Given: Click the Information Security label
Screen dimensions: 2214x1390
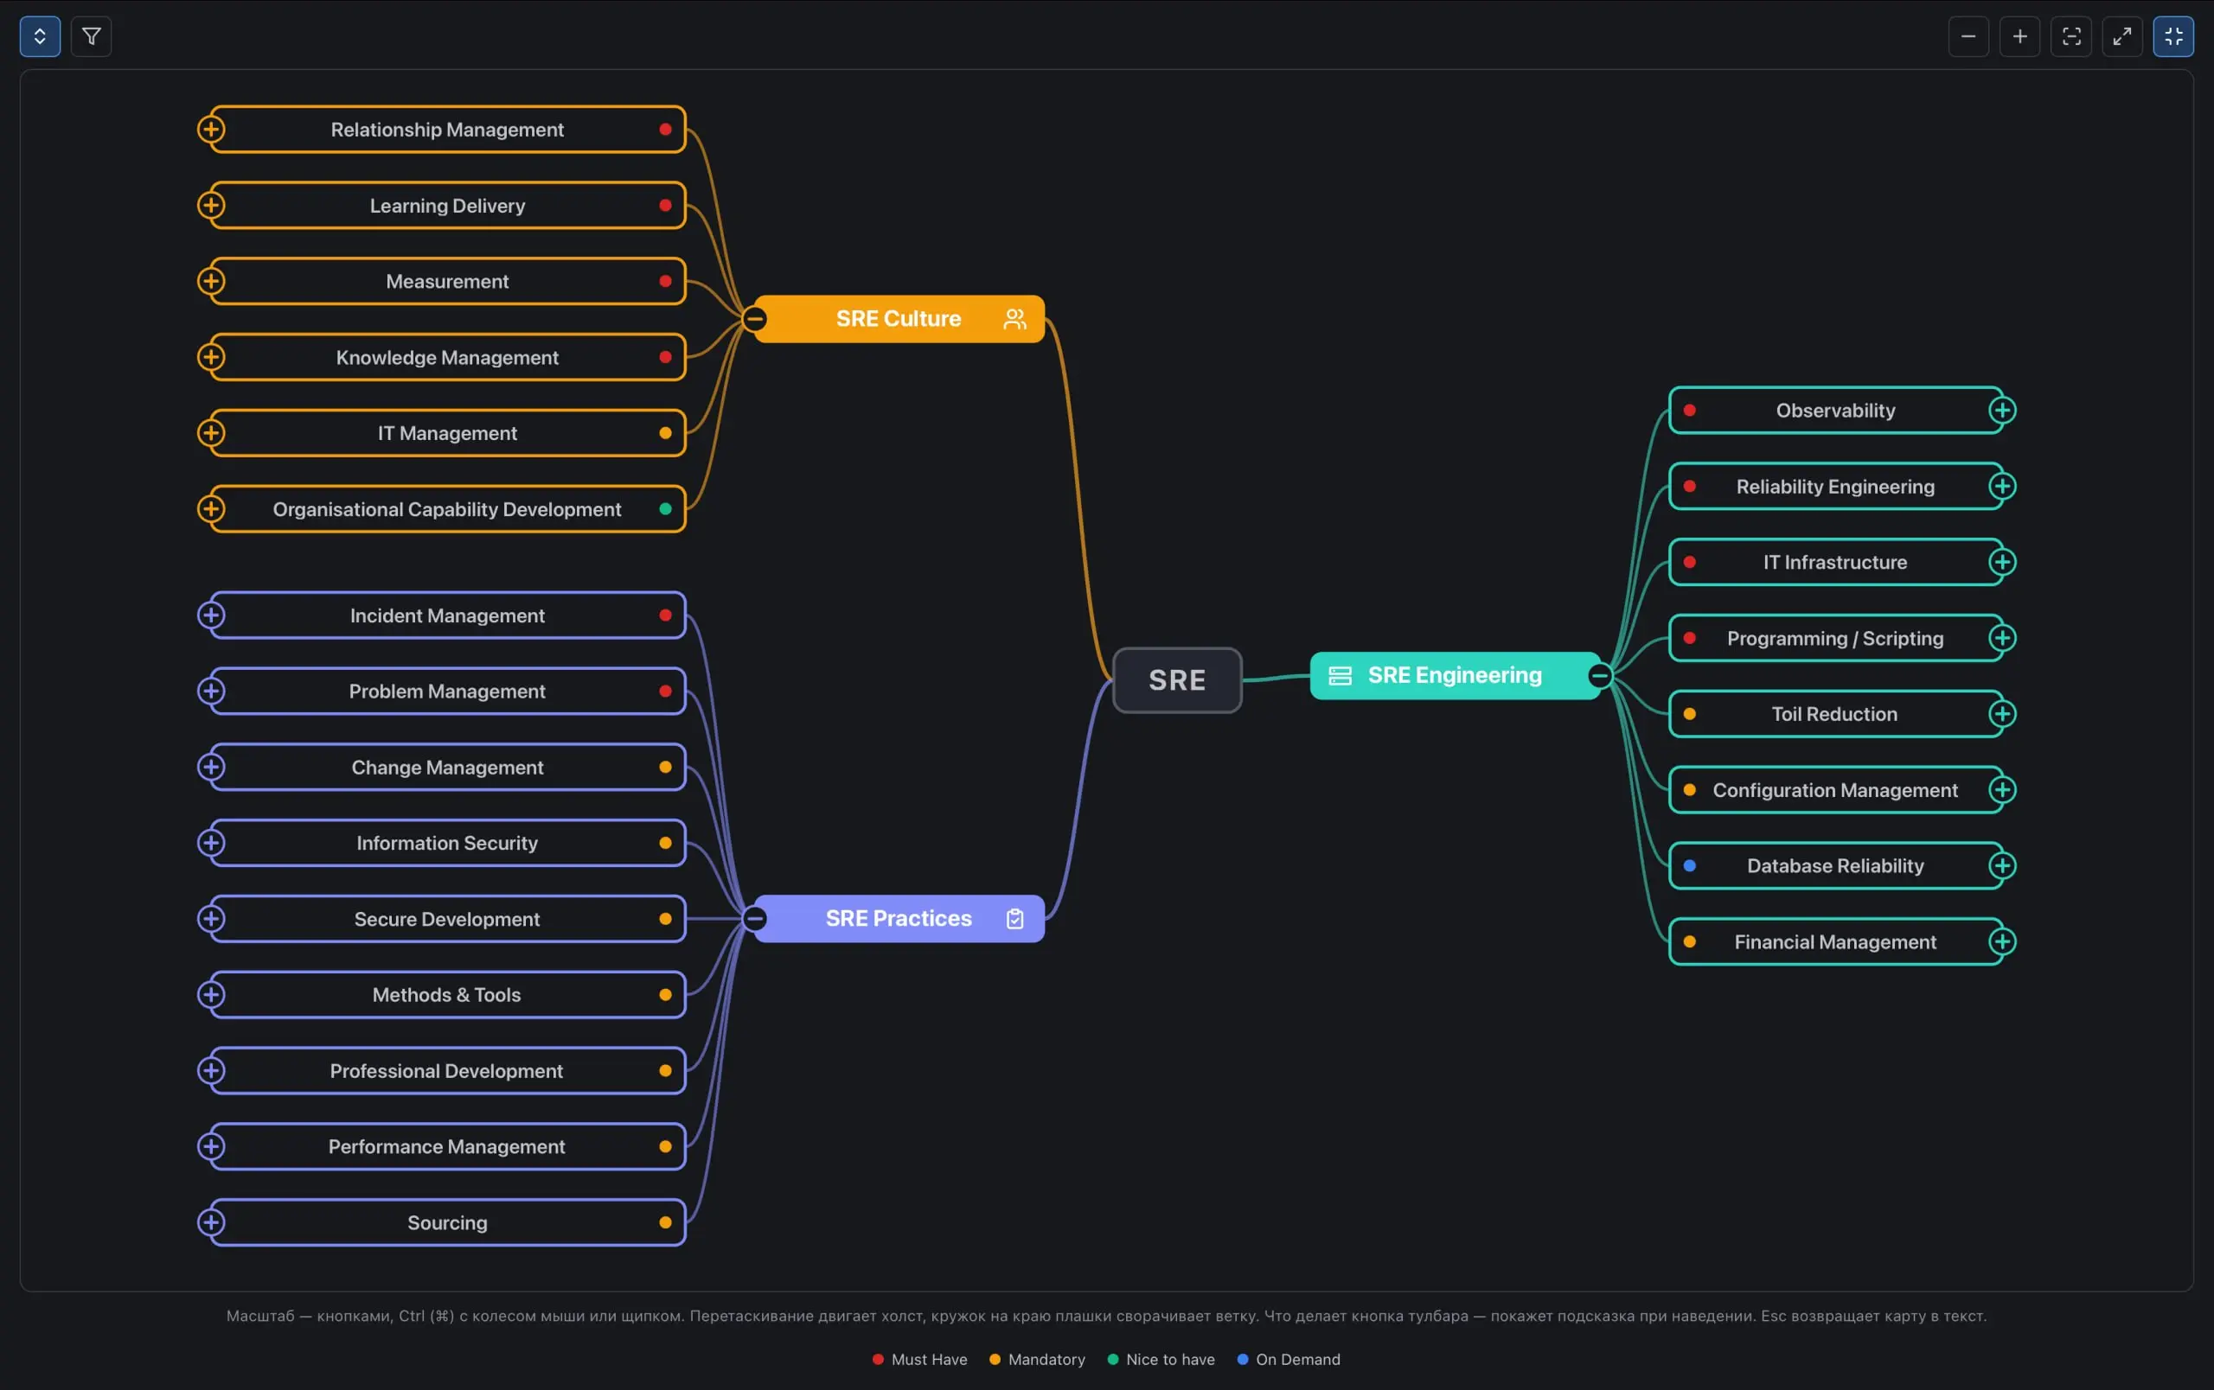Looking at the screenshot, I should [447, 844].
